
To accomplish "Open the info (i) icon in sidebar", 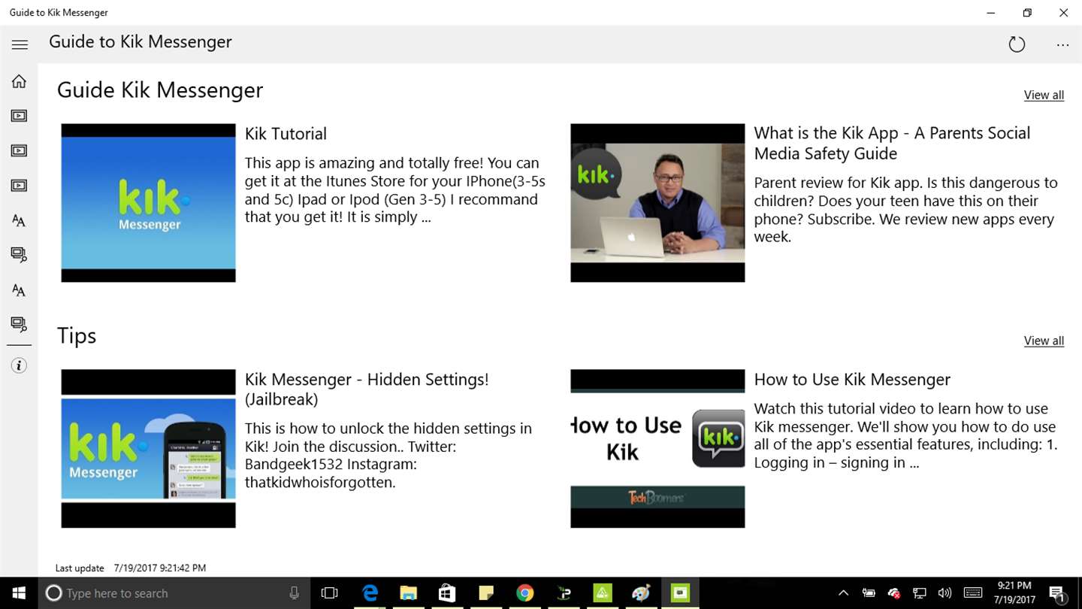I will point(19,366).
